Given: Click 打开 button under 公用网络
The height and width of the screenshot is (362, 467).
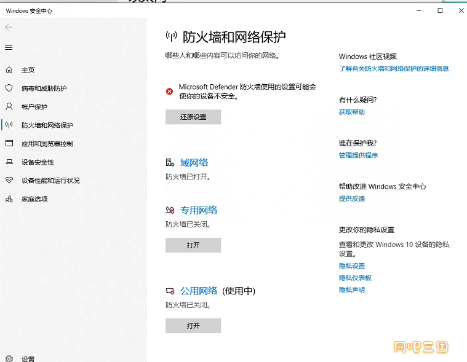Looking at the screenshot, I should (193, 326).
